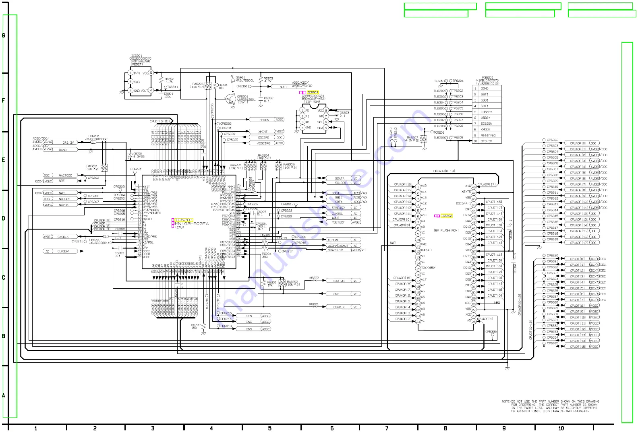Select the STATUS signal label
The image size is (638, 432).
point(339,281)
